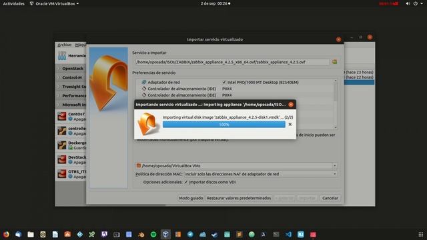Select first Controlador de almacenamiento (IDE) row
The width and height of the screenshot is (427, 240).
[236, 89]
